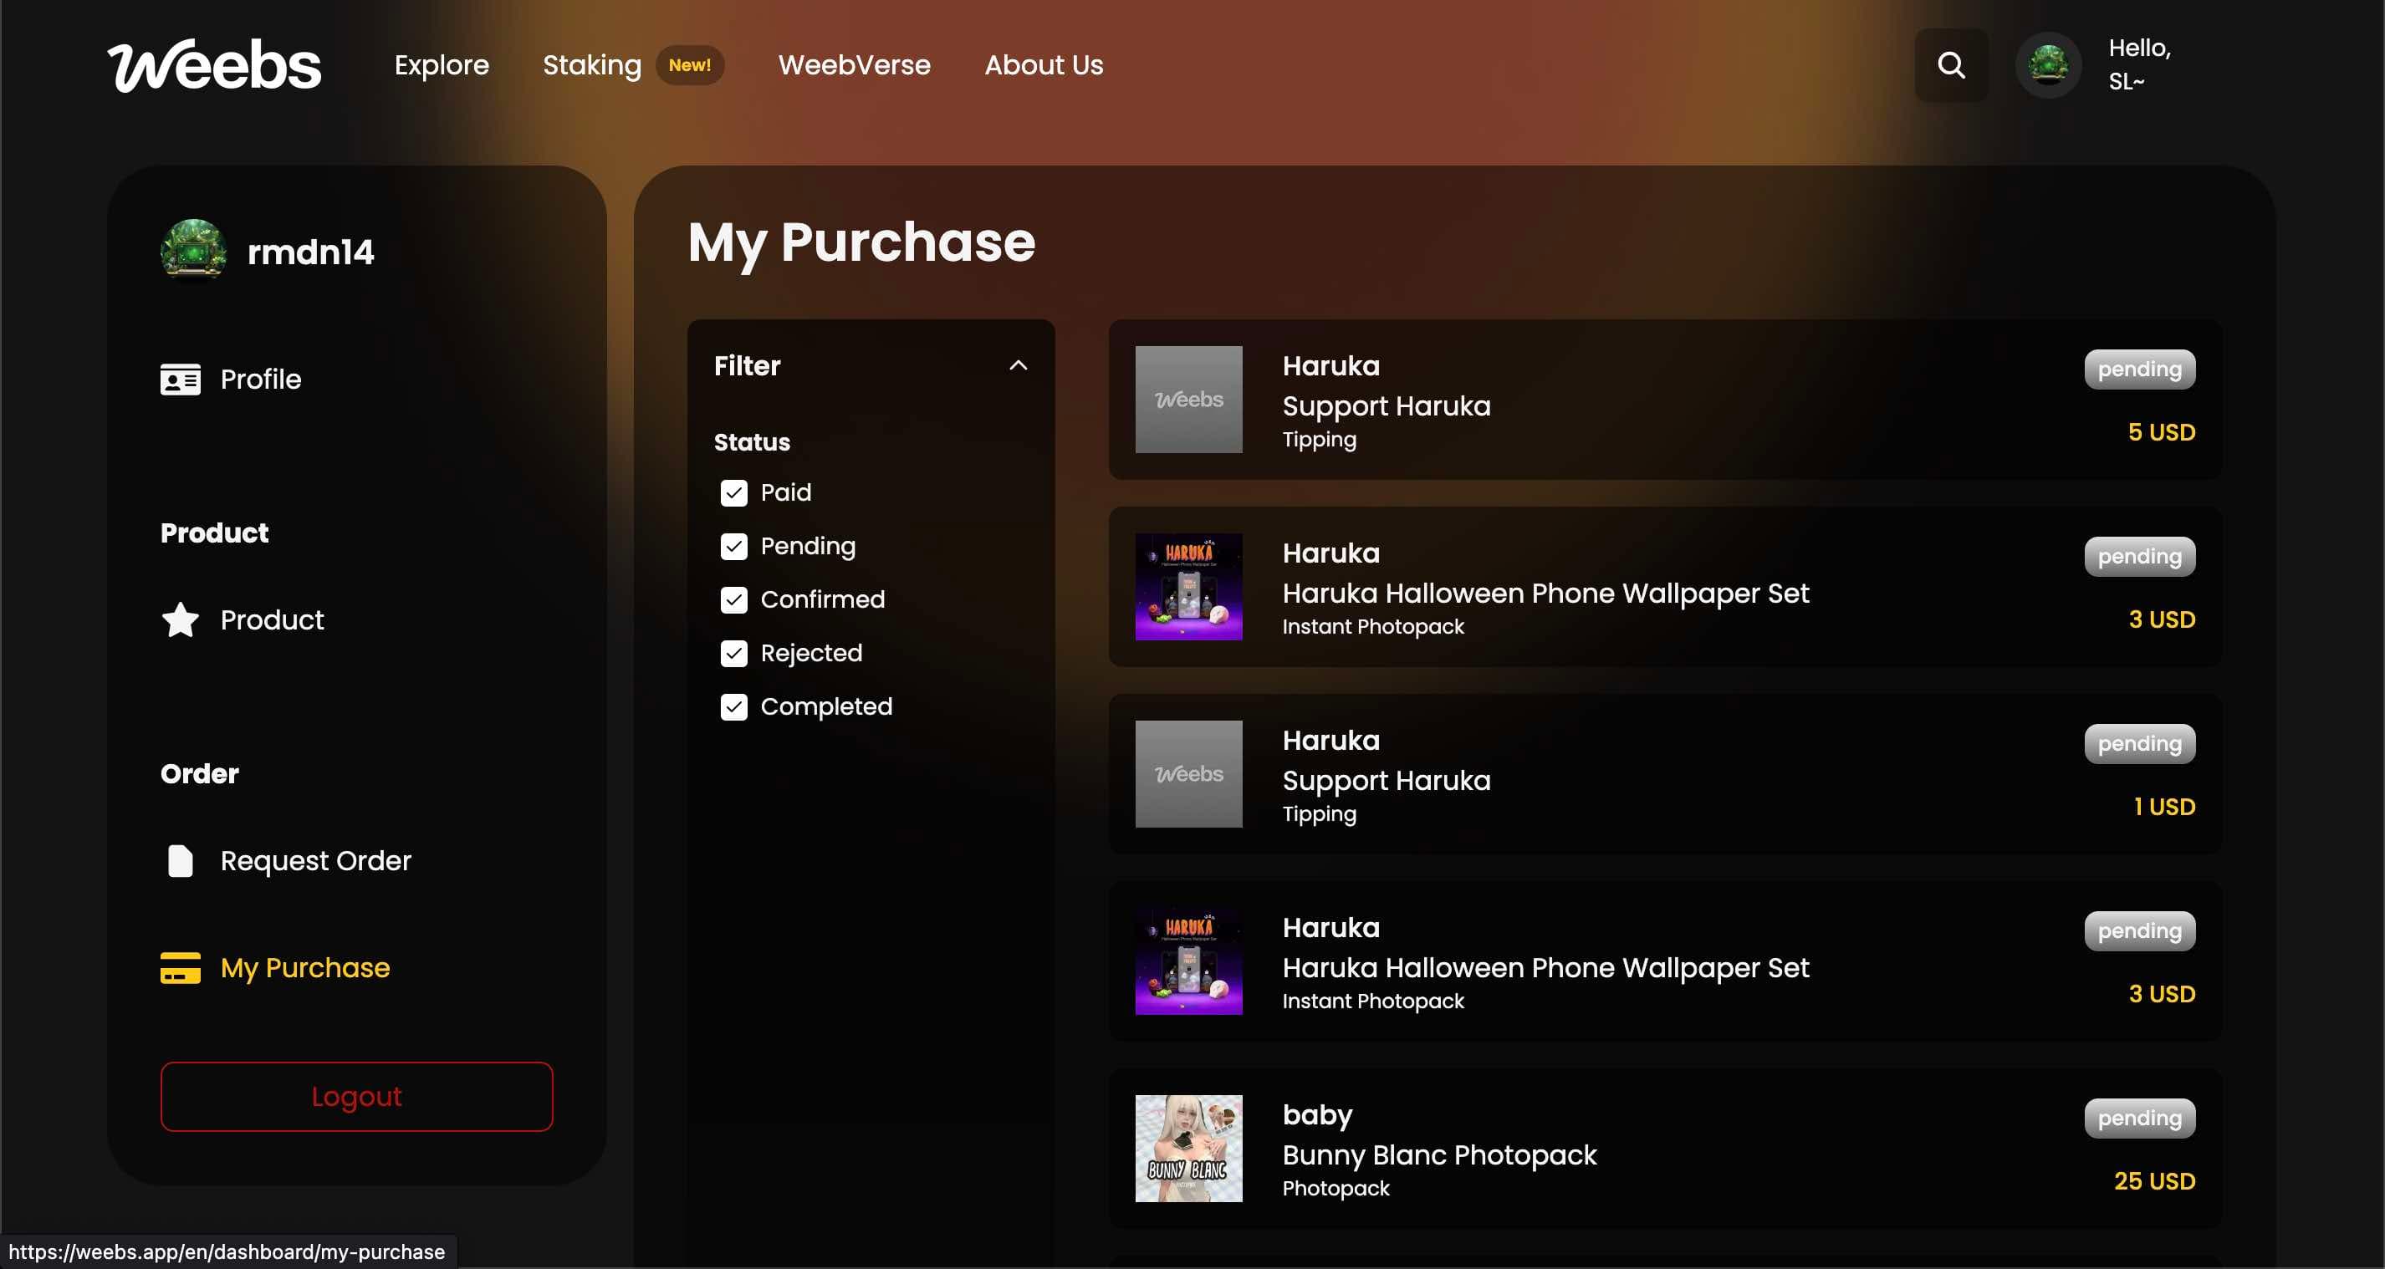The height and width of the screenshot is (1269, 2385).
Task: Click the Product star icon
Action: pyautogui.click(x=181, y=619)
